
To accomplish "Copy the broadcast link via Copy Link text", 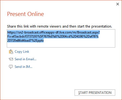I will [x=22, y=52].
